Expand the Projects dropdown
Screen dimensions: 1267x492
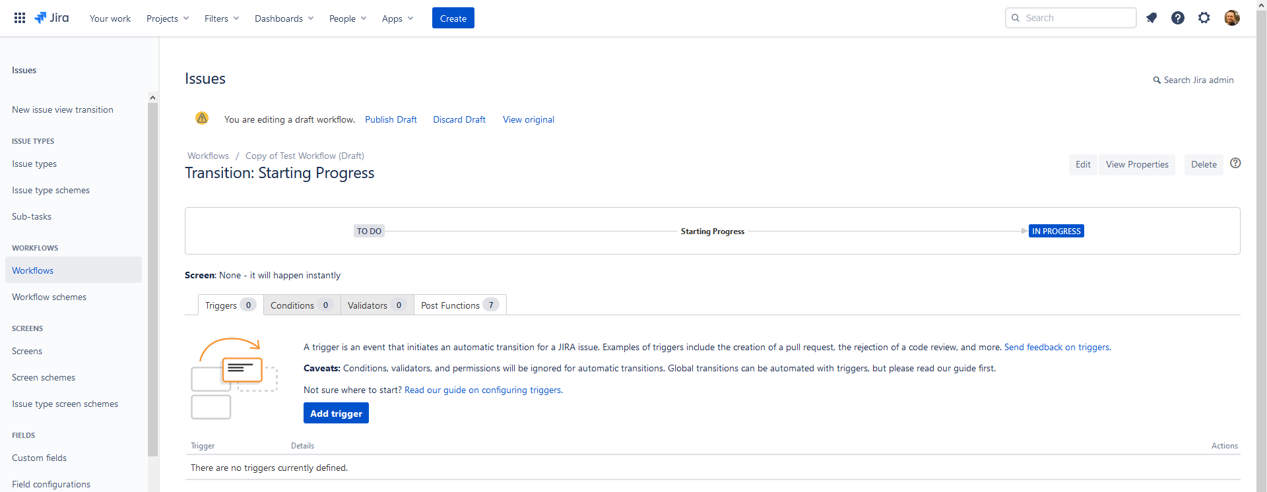coord(168,18)
